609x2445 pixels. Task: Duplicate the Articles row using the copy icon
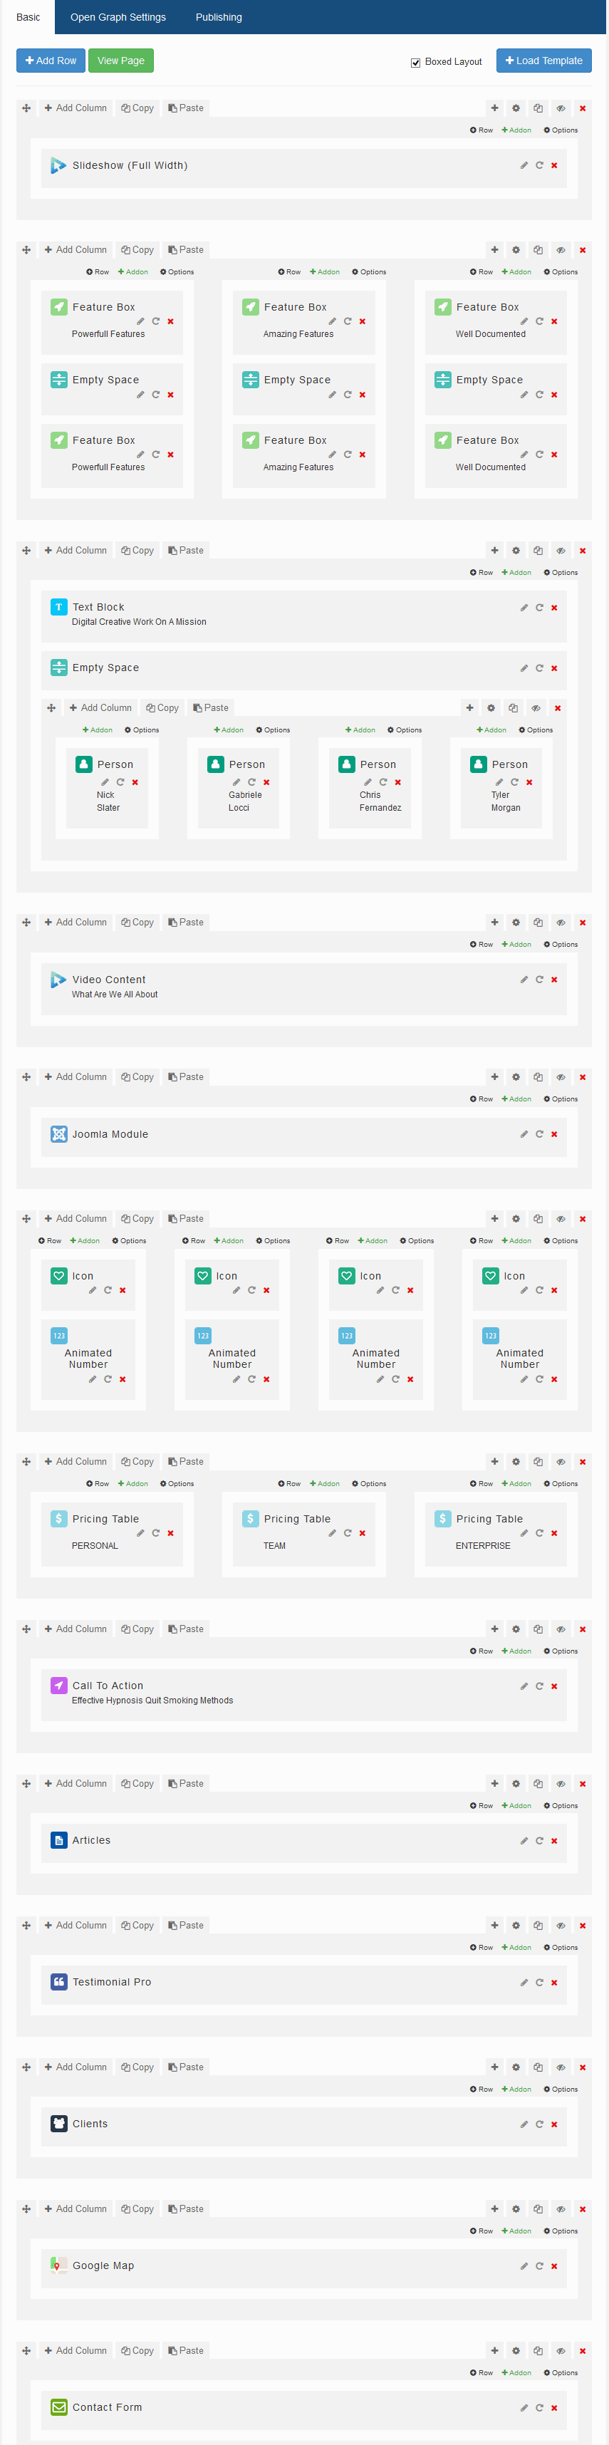[538, 1783]
